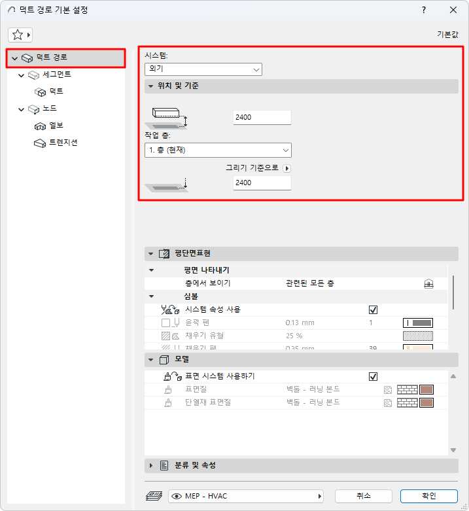The height and width of the screenshot is (511, 469).
Task: Click the floor plan icon beside 관련된 모든 층
Action: 428,283
